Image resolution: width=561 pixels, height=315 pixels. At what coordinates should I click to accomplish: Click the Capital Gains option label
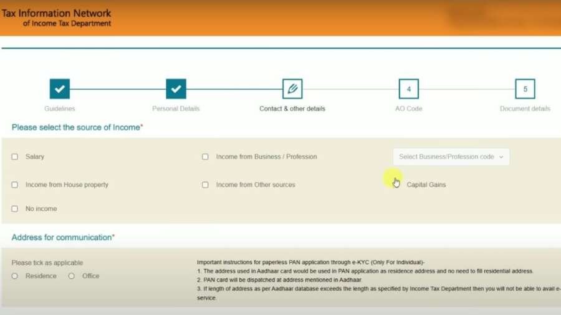pyautogui.click(x=426, y=185)
